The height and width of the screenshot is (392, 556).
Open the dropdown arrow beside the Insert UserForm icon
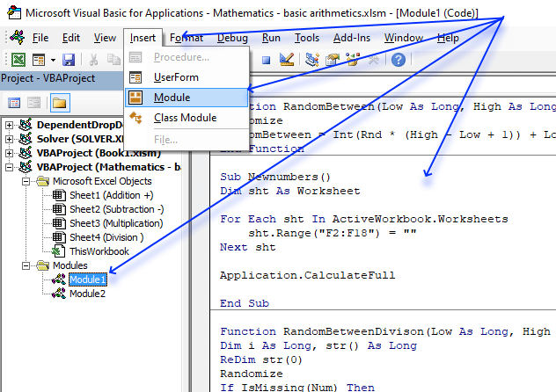[53, 60]
